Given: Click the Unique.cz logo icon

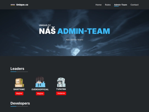Looking at the screenshot, I should [x=13, y=5].
